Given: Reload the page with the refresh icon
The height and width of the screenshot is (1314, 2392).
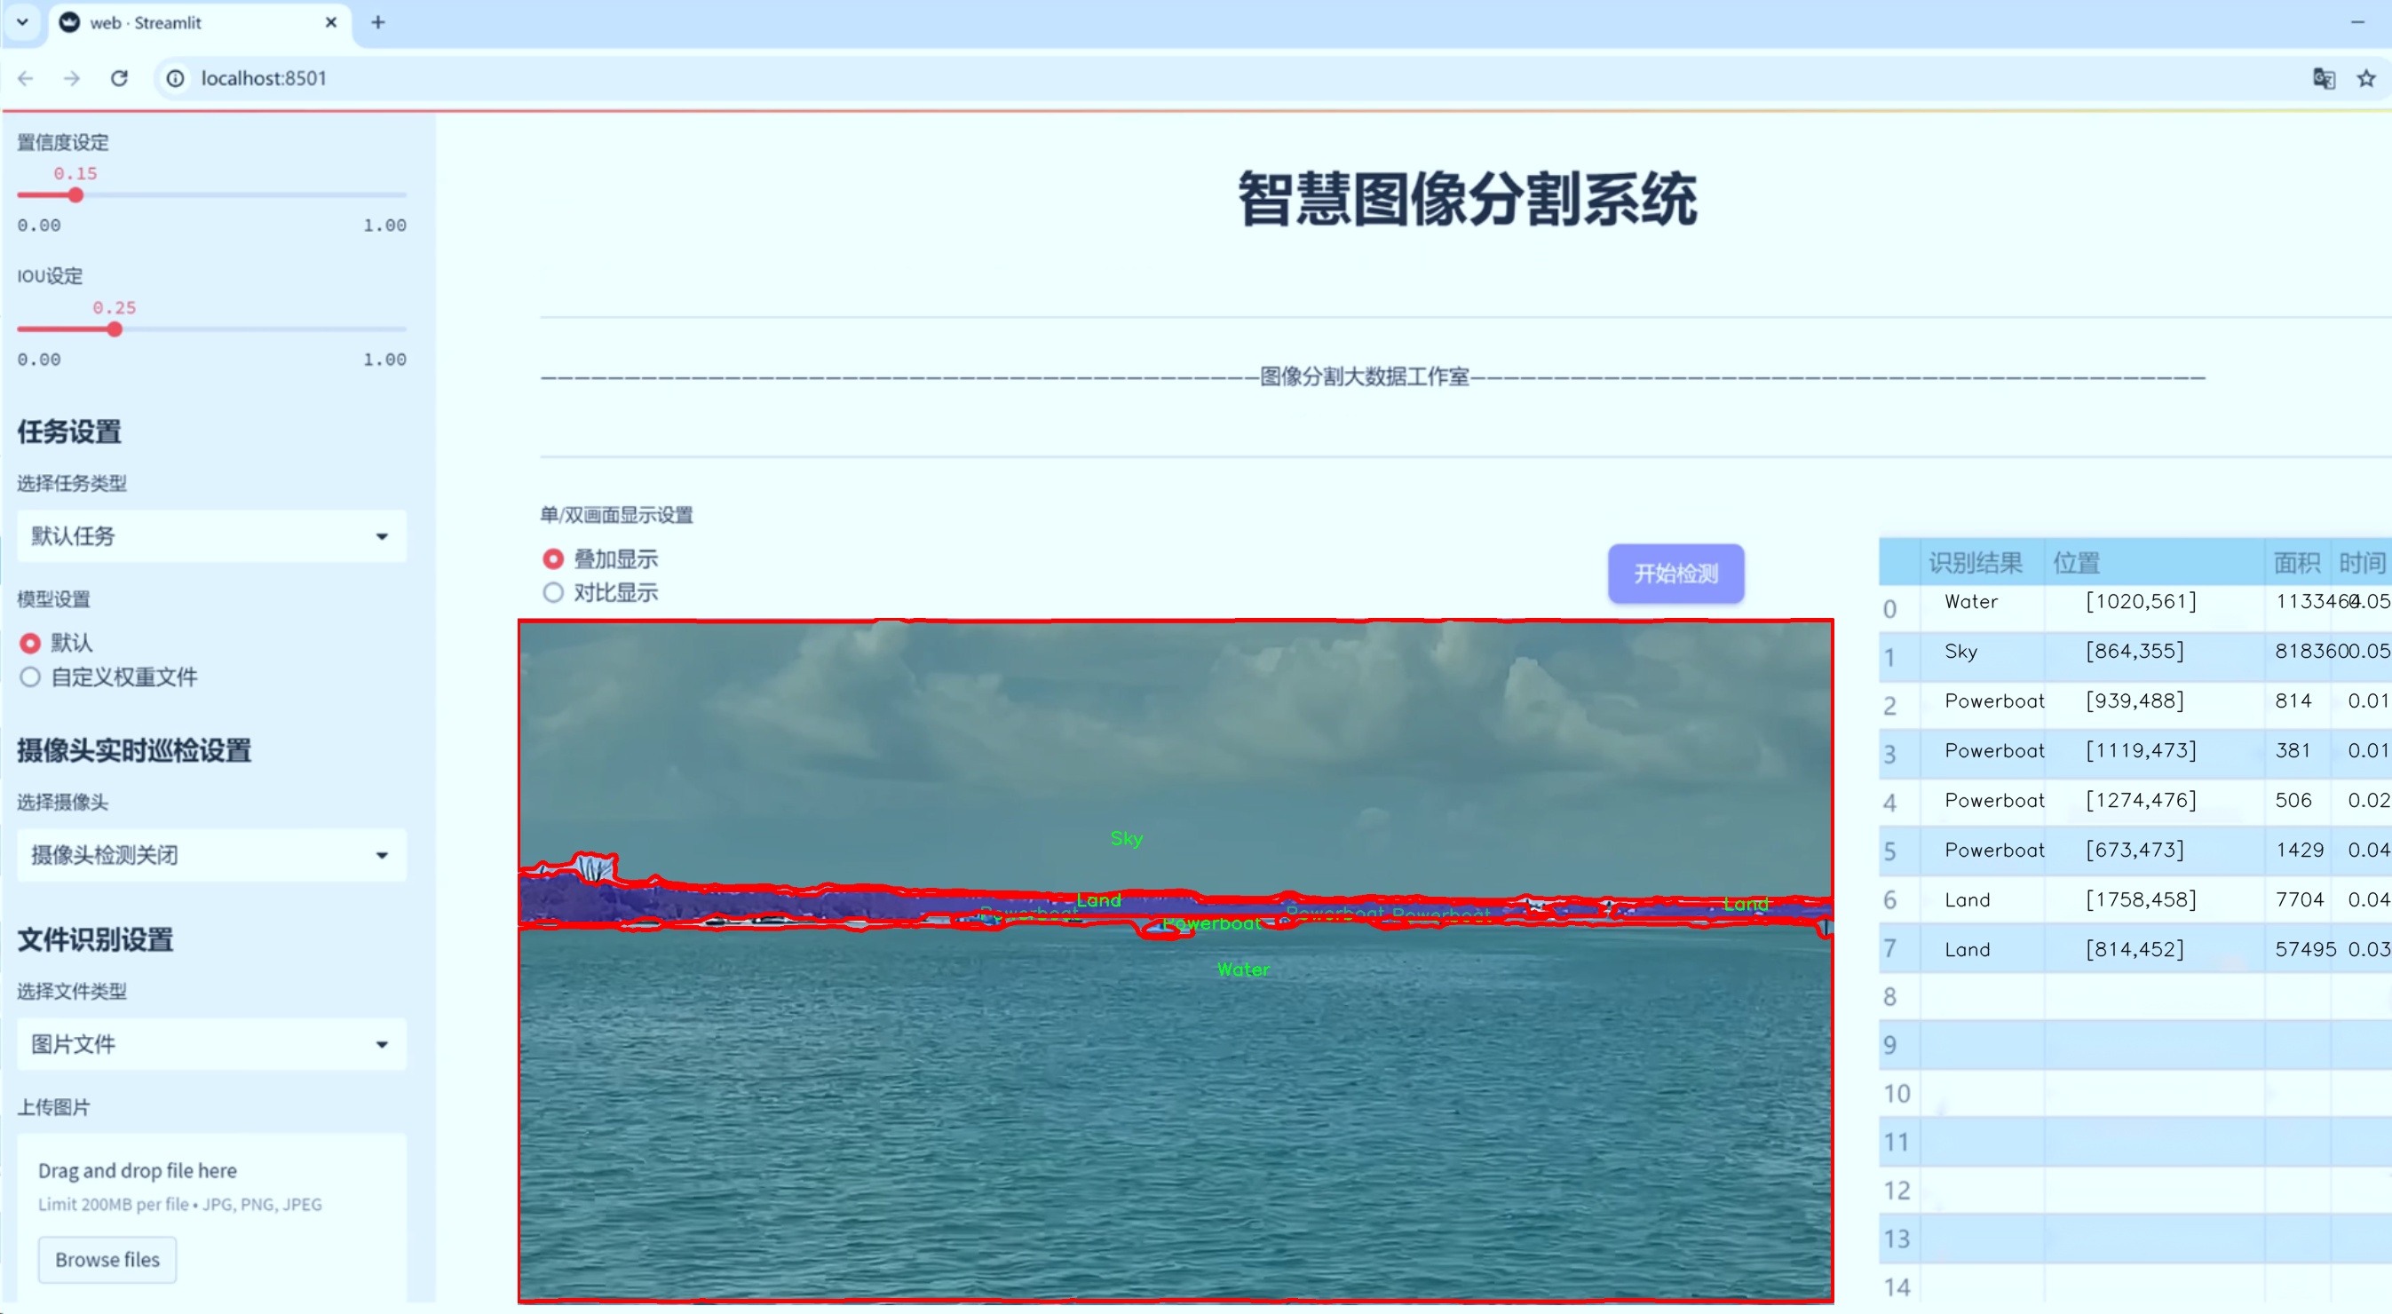Looking at the screenshot, I should (x=119, y=78).
